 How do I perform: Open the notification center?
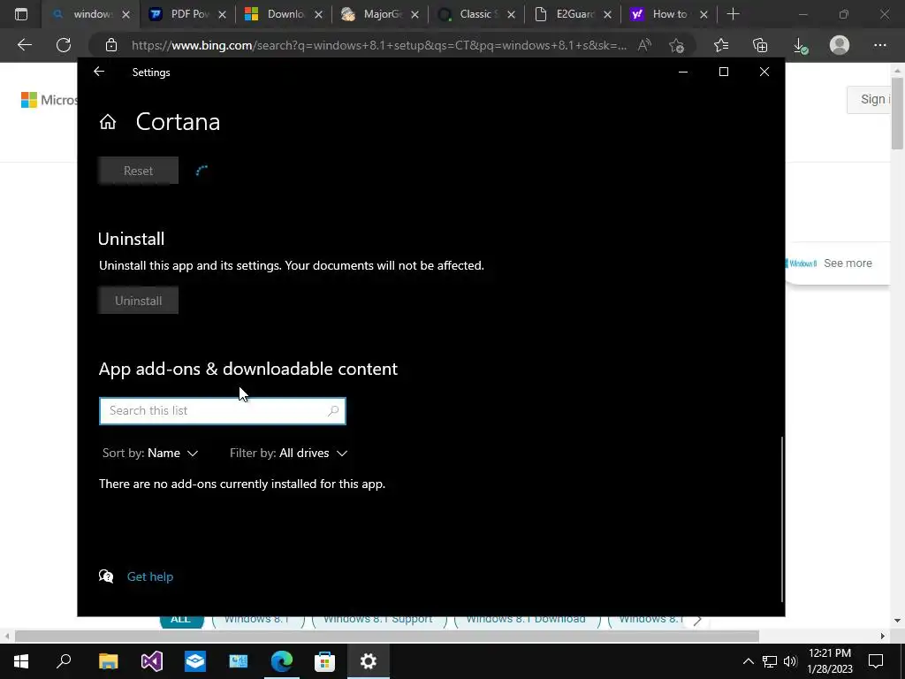[876, 661]
